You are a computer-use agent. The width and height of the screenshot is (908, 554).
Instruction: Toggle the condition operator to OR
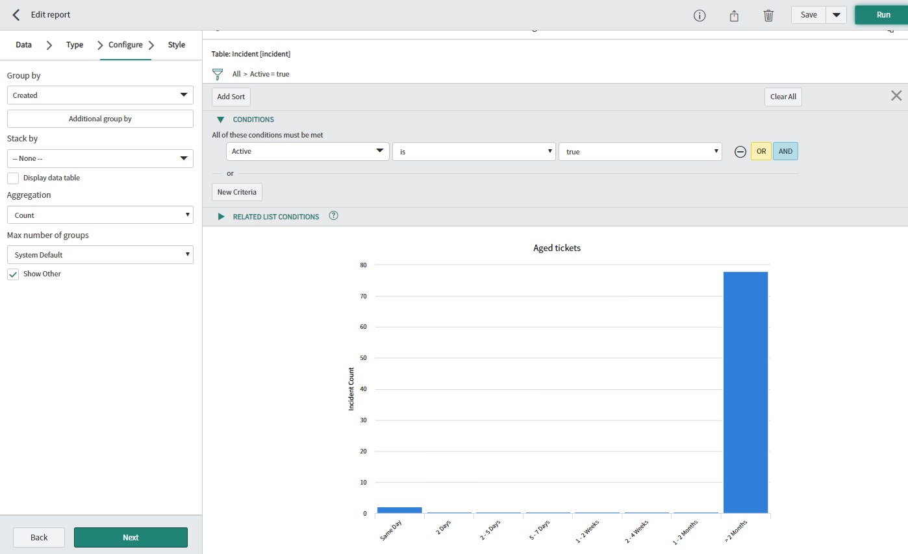(761, 151)
